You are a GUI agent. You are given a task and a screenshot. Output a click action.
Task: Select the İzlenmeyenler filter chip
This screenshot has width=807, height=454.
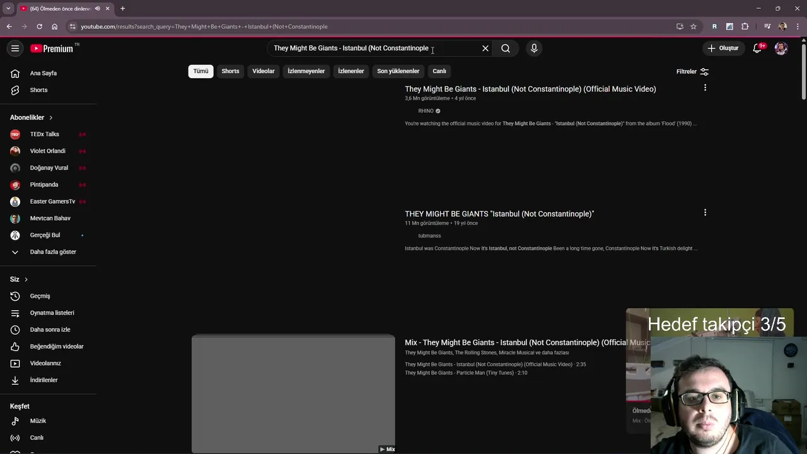[x=306, y=71]
